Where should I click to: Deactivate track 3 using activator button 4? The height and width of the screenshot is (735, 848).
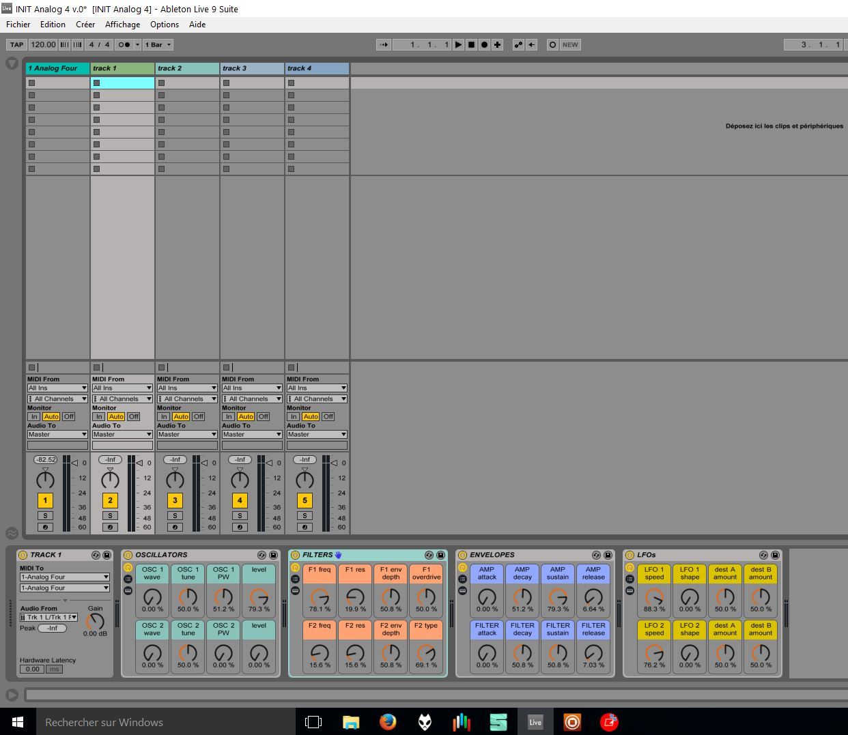240,500
